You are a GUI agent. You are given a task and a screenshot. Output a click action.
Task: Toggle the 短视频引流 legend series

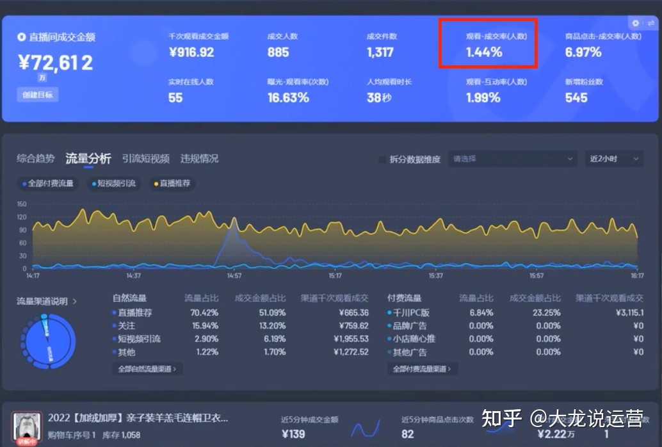coord(114,184)
